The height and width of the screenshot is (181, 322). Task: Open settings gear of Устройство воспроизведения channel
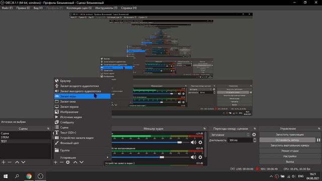200,157
